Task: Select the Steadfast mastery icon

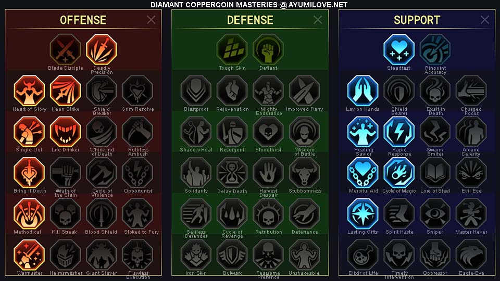Action: tap(398, 49)
